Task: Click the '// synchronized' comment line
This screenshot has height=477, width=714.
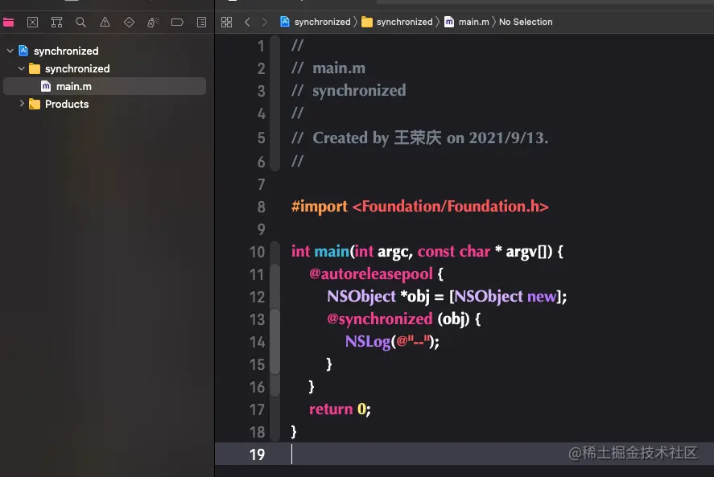Action: tap(349, 91)
